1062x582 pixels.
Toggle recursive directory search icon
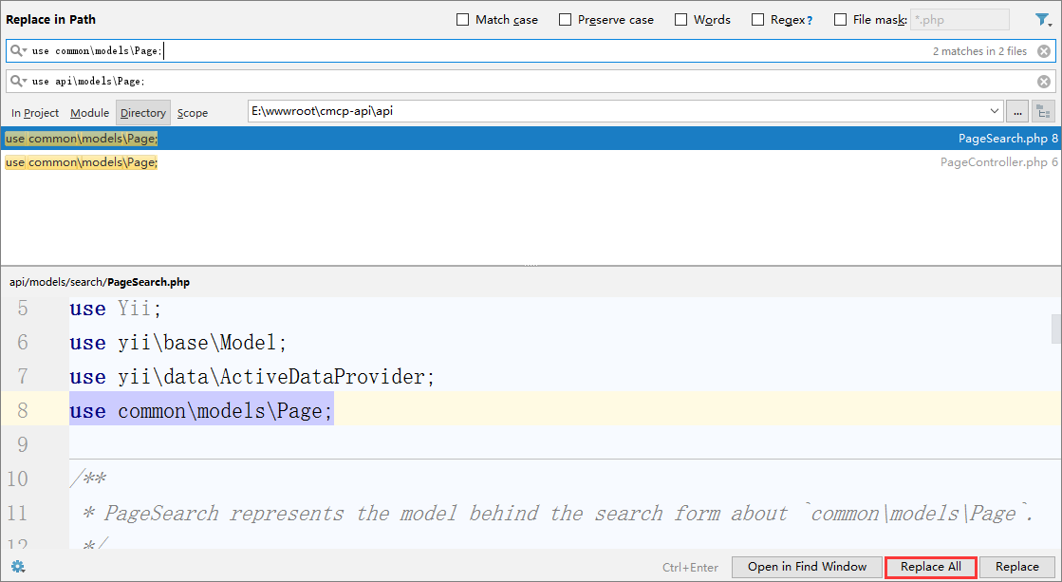pyautogui.click(x=1044, y=112)
